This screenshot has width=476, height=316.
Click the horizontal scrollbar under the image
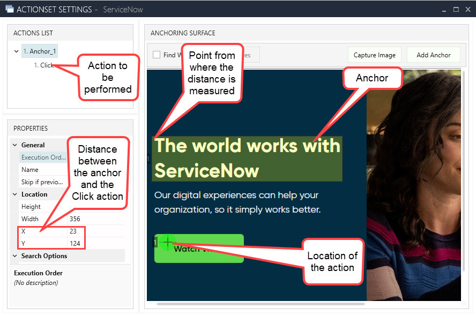[261, 304]
